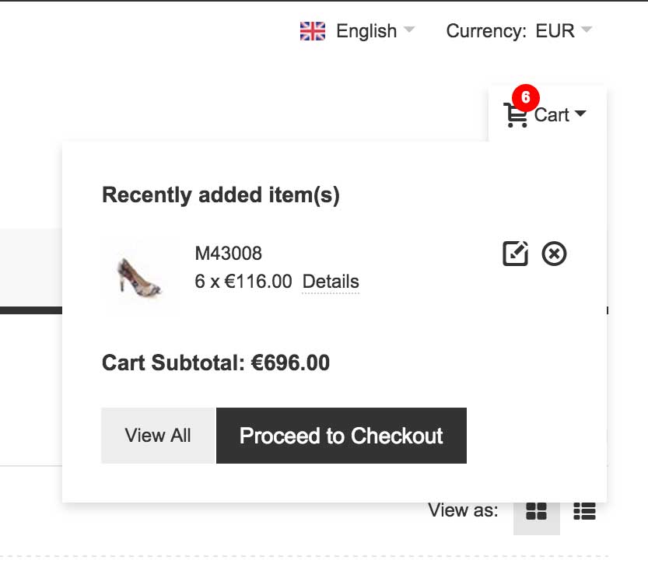Click the arrow beside English

click(x=409, y=30)
